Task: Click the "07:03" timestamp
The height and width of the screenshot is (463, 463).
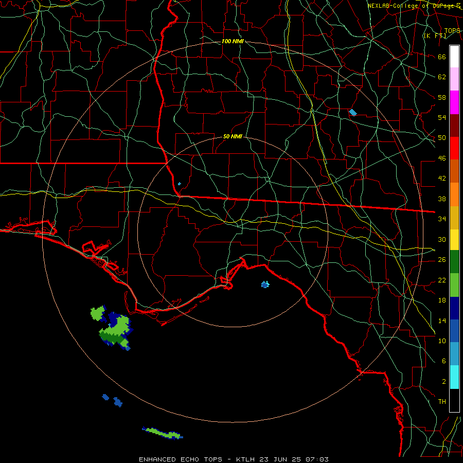Action: pos(317,459)
